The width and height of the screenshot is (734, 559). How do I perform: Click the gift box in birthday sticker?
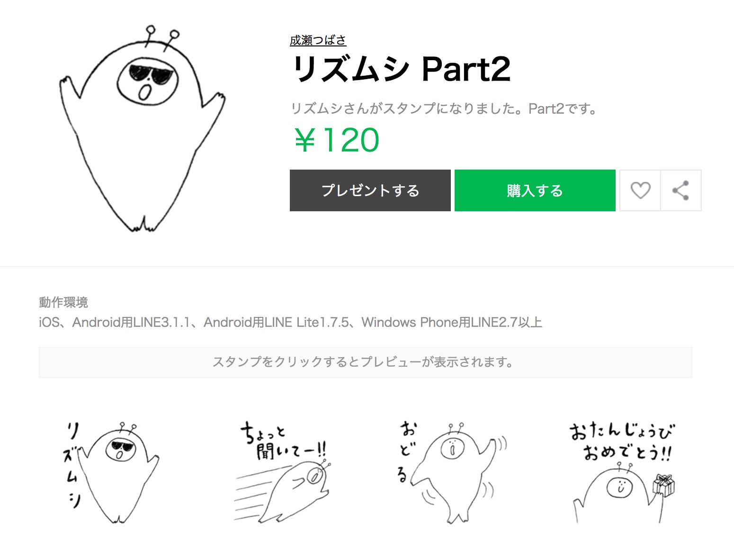click(663, 485)
